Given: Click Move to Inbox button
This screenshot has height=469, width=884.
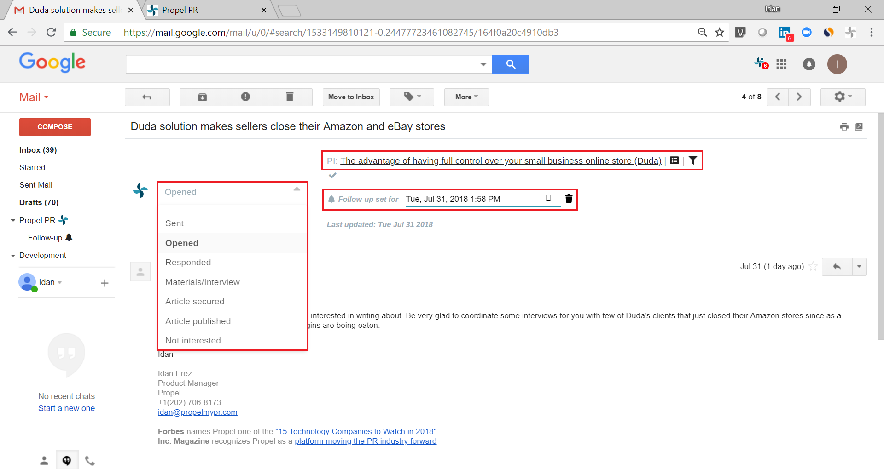Looking at the screenshot, I should (351, 97).
